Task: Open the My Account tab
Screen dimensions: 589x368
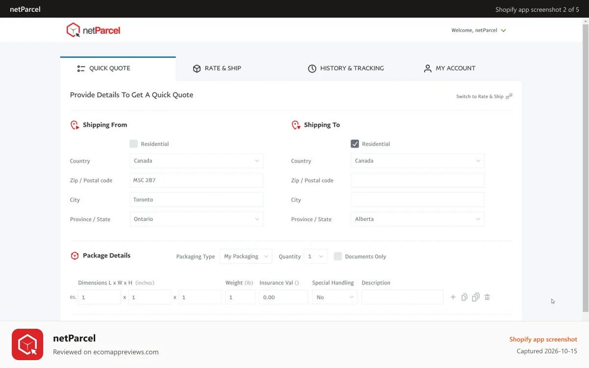Action: click(449, 69)
